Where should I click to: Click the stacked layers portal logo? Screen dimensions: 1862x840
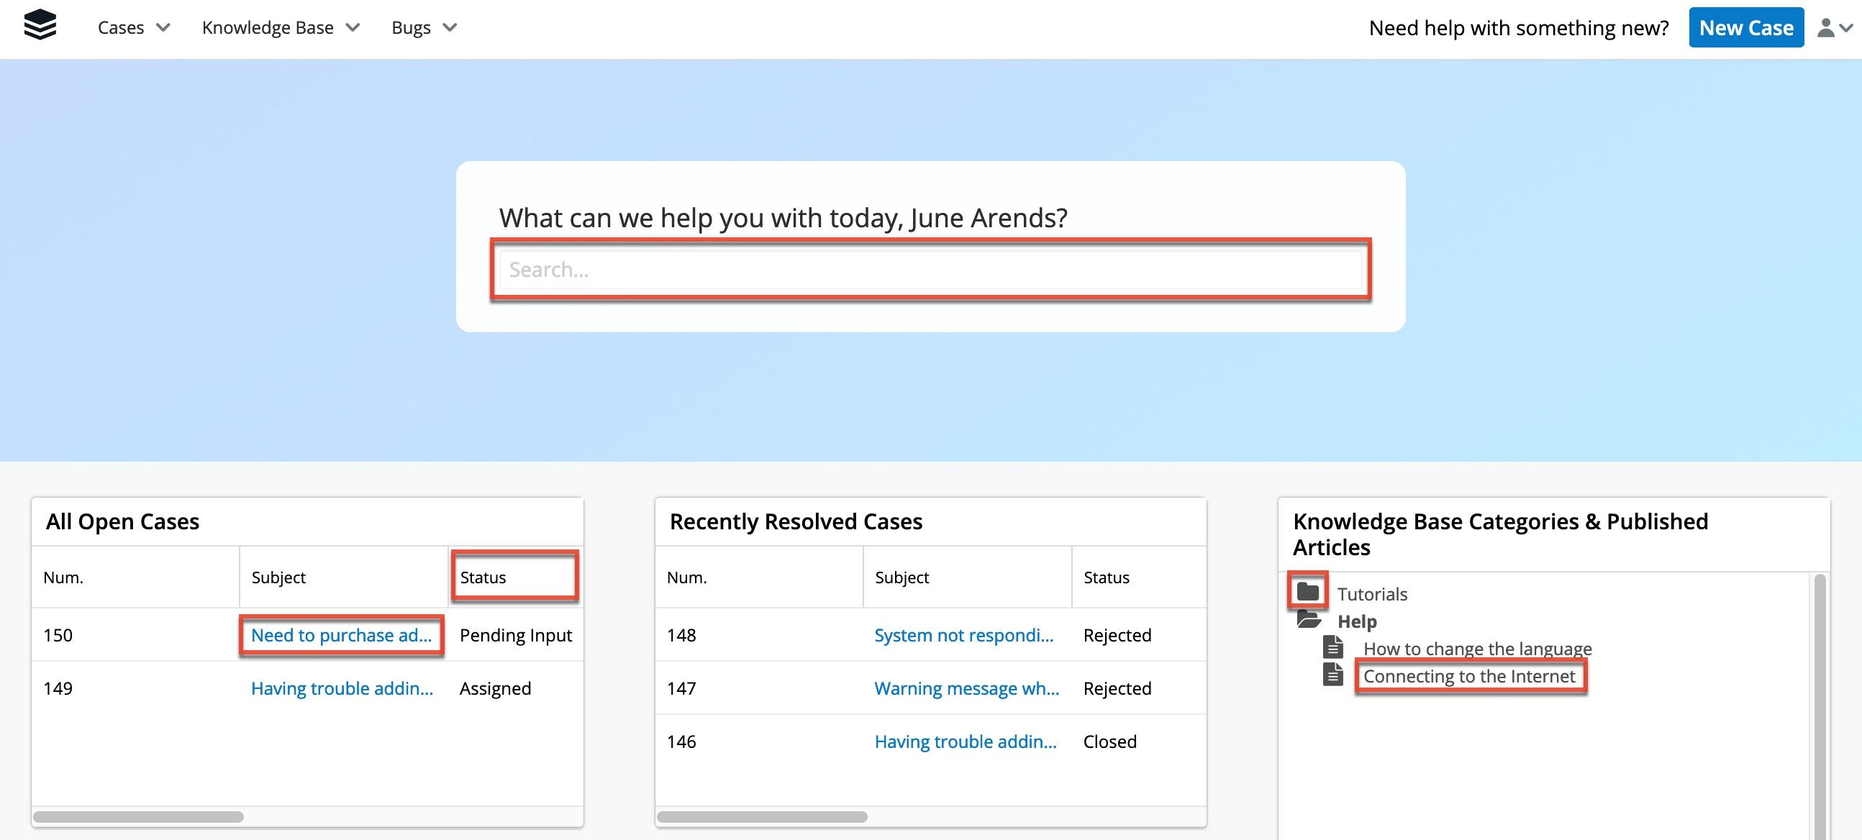[40, 26]
